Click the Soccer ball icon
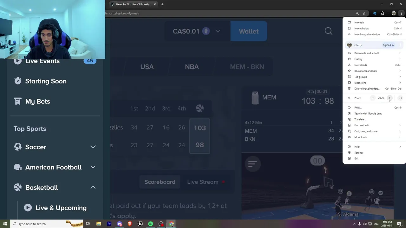Image resolution: width=406 pixels, height=228 pixels. coord(18,147)
